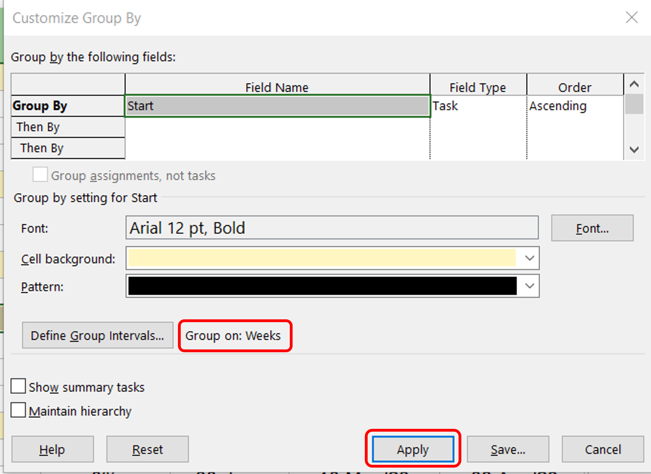Select the Start field name cell
651x474 pixels.
[x=277, y=106]
